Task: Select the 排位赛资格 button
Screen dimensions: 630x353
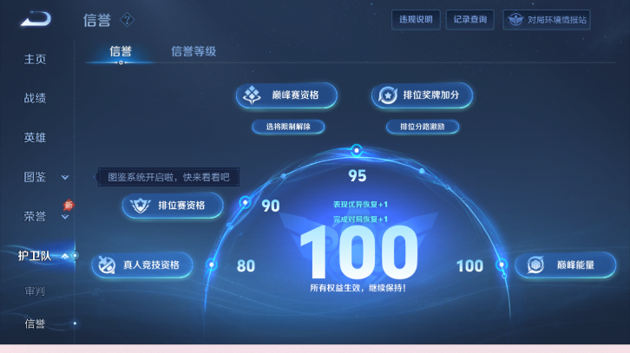Action: pos(173,206)
